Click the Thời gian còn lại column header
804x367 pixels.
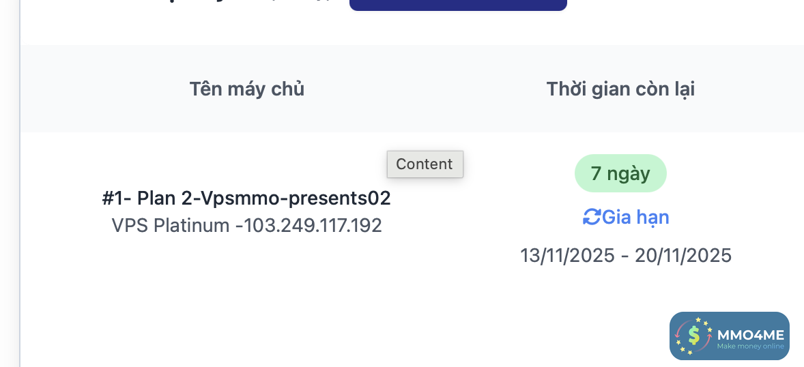[620, 89]
